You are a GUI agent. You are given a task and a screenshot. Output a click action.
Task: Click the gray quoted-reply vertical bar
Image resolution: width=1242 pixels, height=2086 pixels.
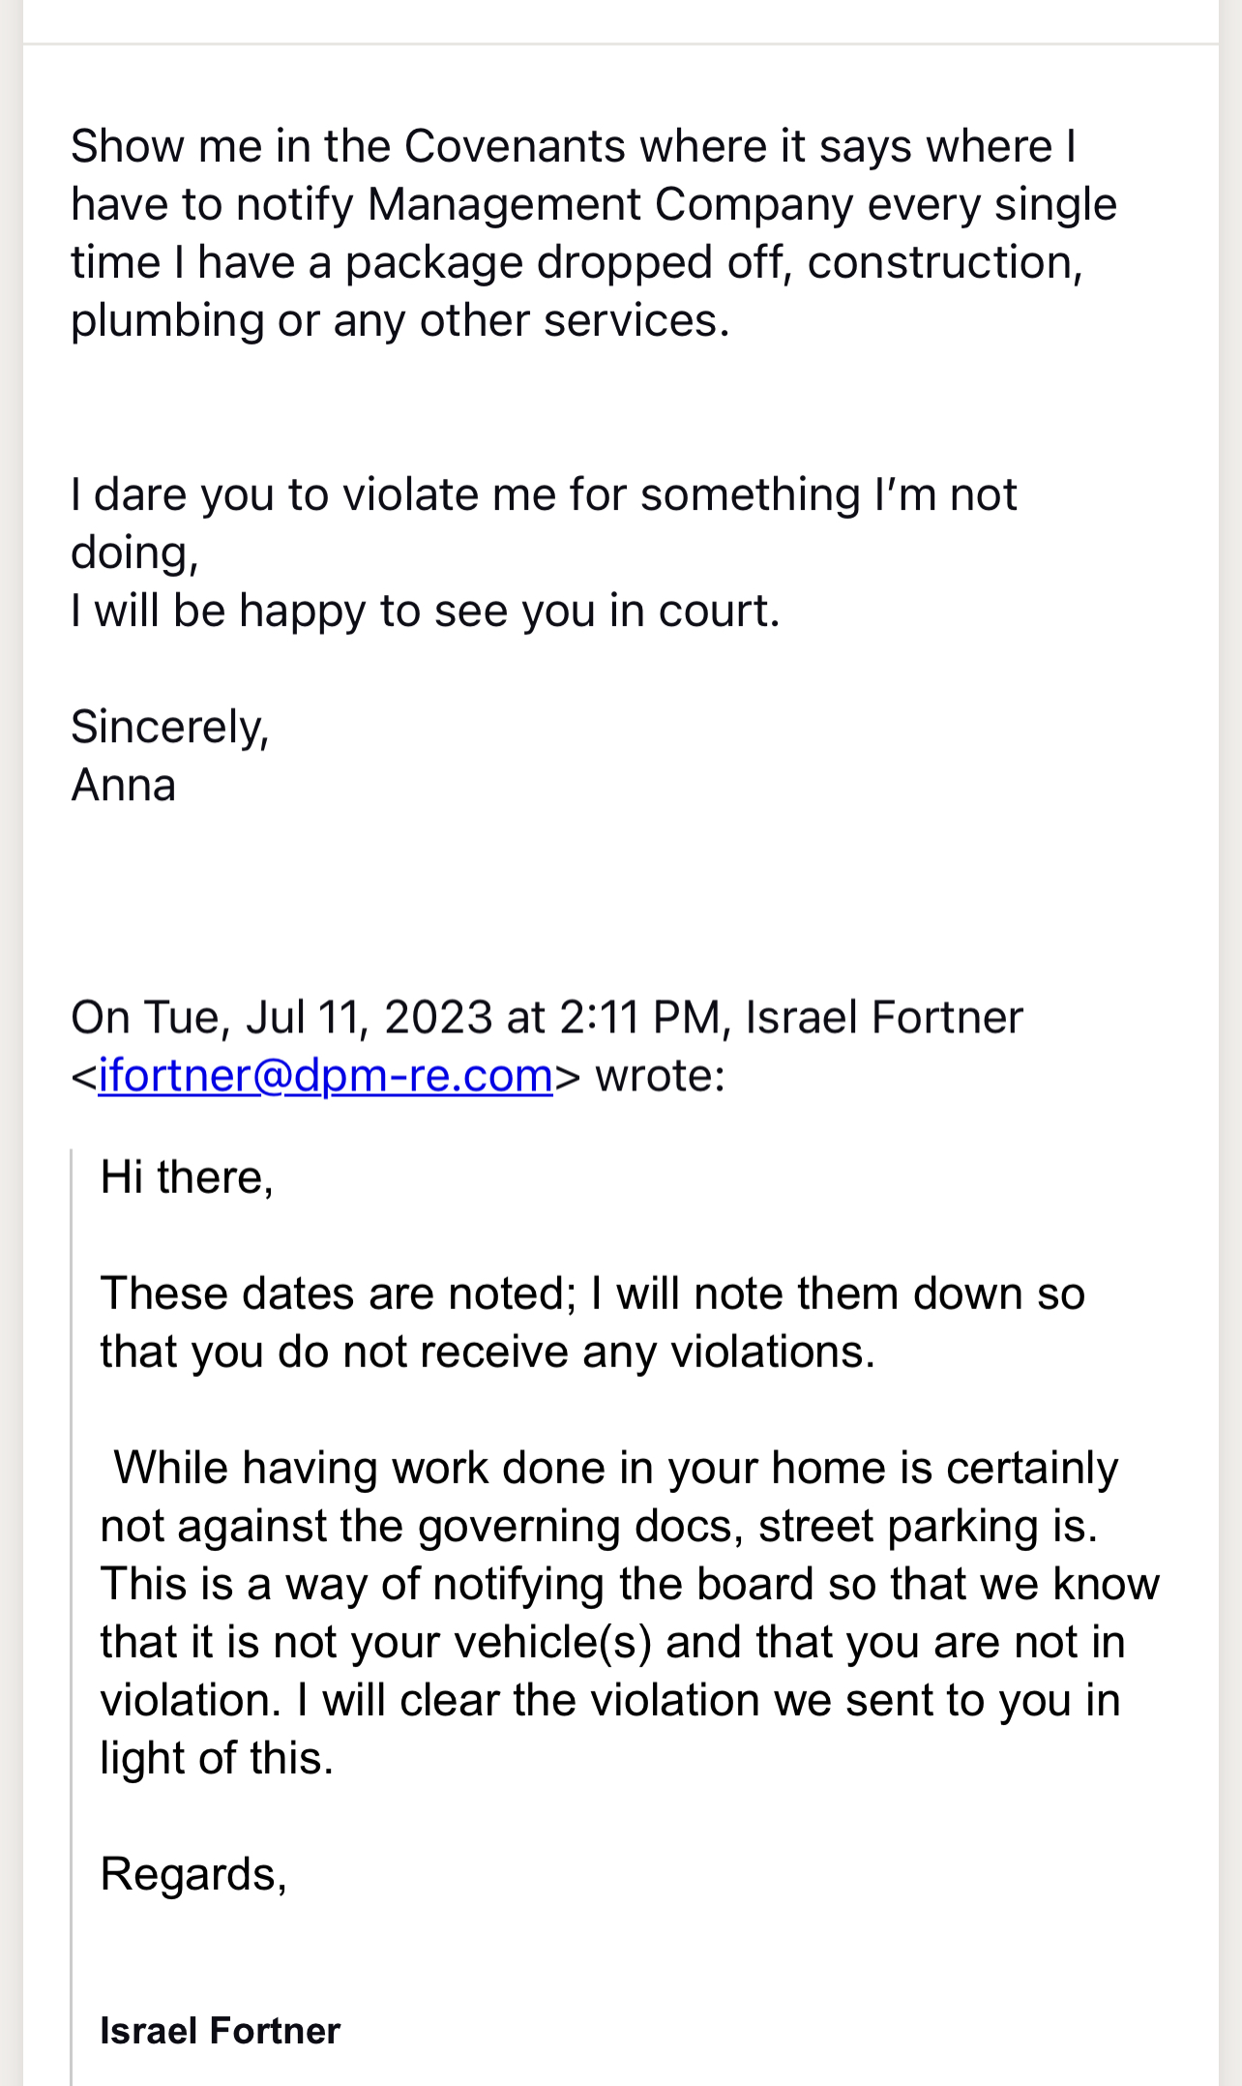tap(72, 1616)
